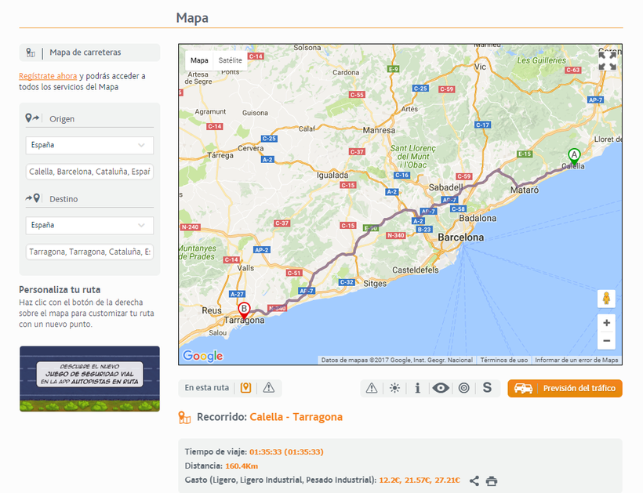Toggle route points of interest marker

click(245, 388)
